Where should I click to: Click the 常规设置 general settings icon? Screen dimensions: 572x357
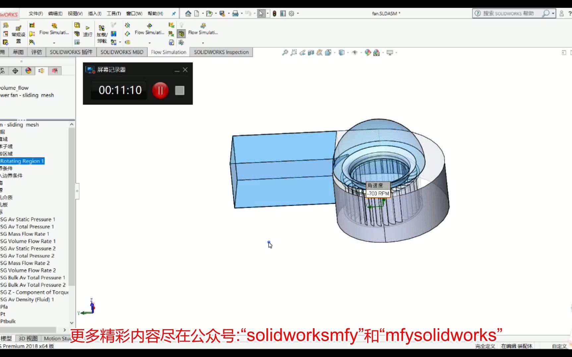(18, 33)
